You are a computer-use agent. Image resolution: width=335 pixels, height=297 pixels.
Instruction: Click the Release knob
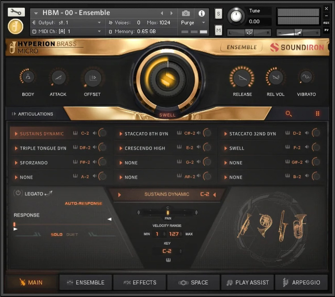click(242, 78)
